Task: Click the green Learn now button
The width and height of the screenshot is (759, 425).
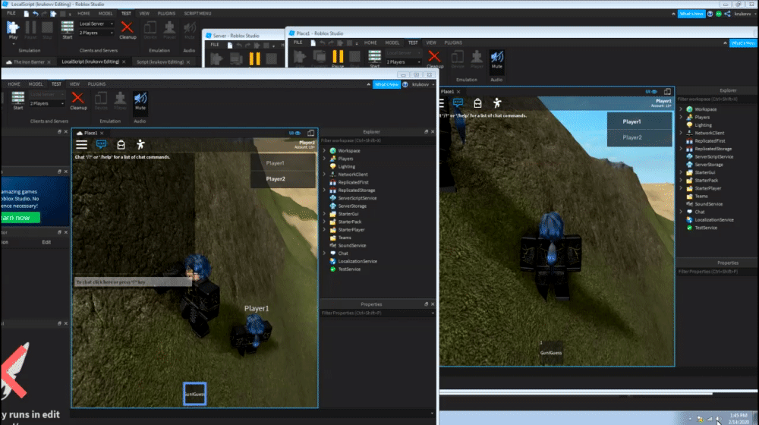Action: point(20,218)
